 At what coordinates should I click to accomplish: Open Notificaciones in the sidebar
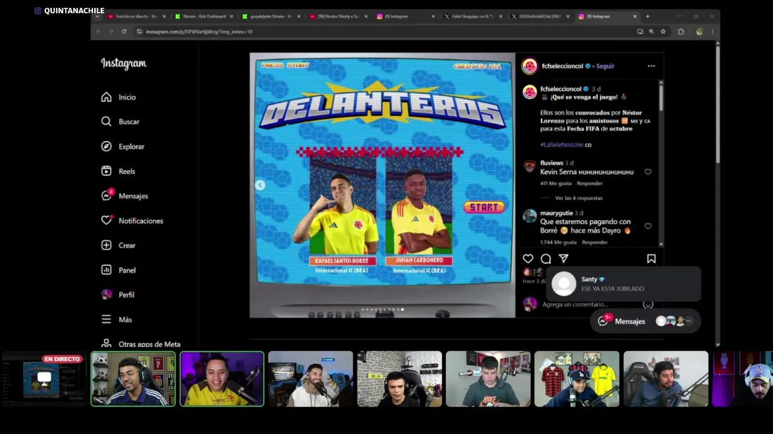(132, 221)
